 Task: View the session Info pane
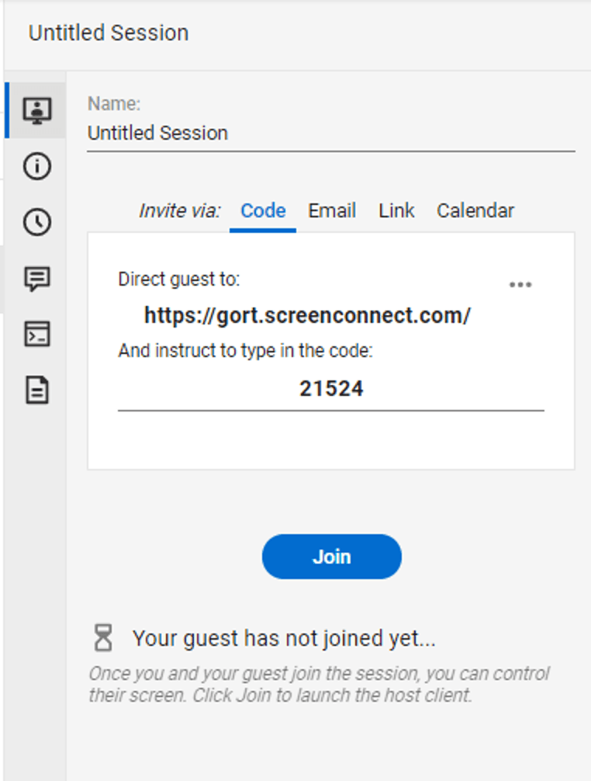[37, 167]
